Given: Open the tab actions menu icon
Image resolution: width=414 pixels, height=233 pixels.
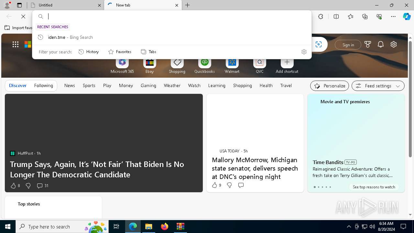Looking at the screenshot, I should (19, 5).
